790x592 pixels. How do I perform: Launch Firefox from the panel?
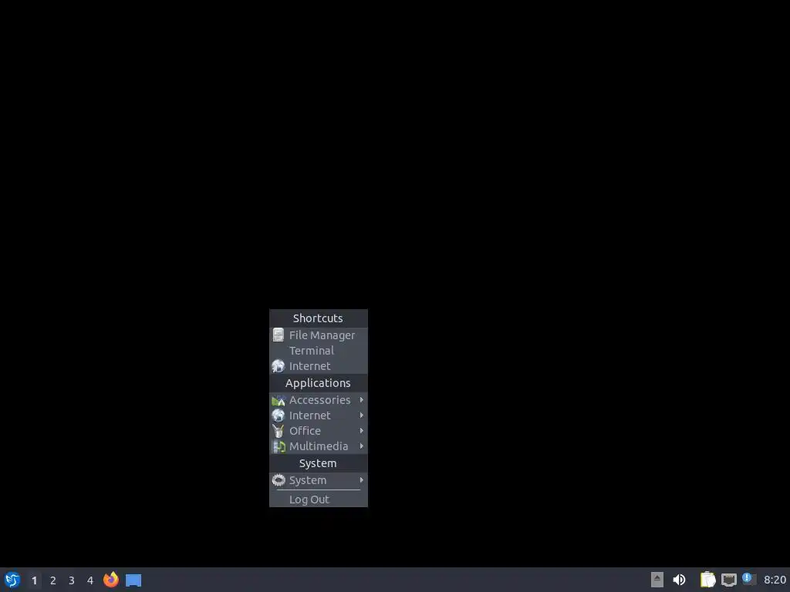coord(111,580)
